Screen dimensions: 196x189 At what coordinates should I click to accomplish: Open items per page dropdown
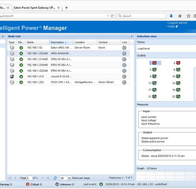[x=69, y=178]
